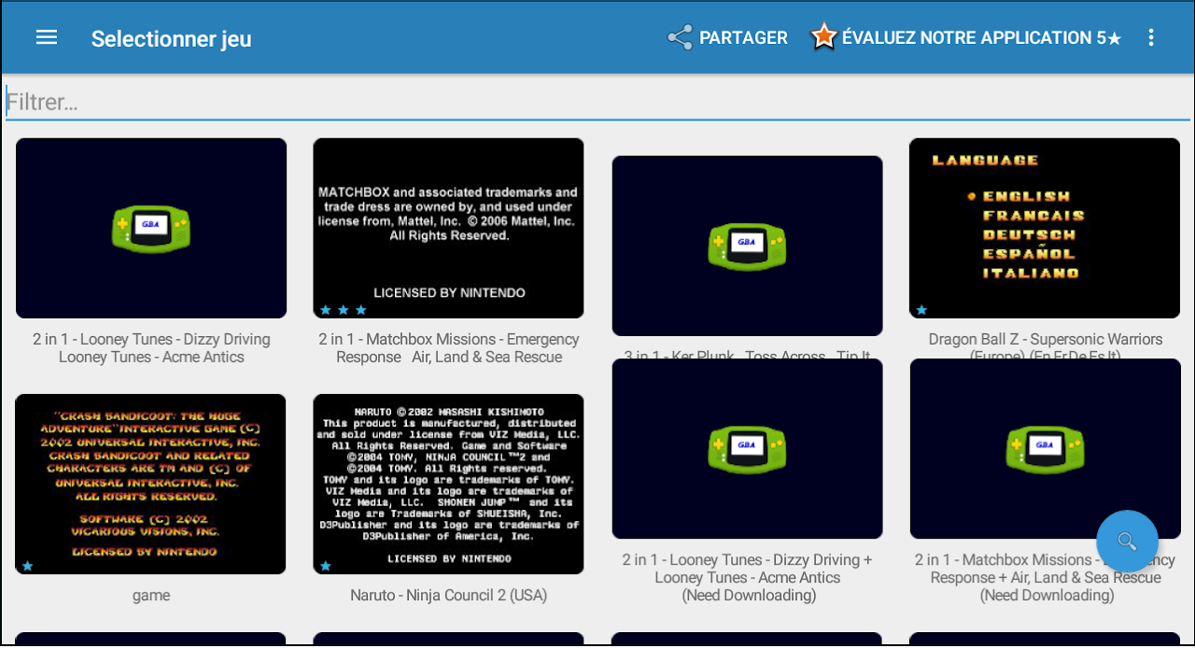This screenshot has height=648, width=1195.
Task: Select 'Dragon Ball Z - Supersonic Warriors' title
Action: point(1045,346)
